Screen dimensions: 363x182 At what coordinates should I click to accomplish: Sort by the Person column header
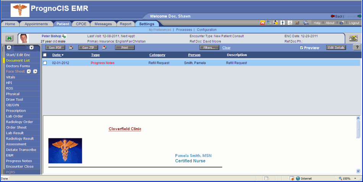coord(194,55)
